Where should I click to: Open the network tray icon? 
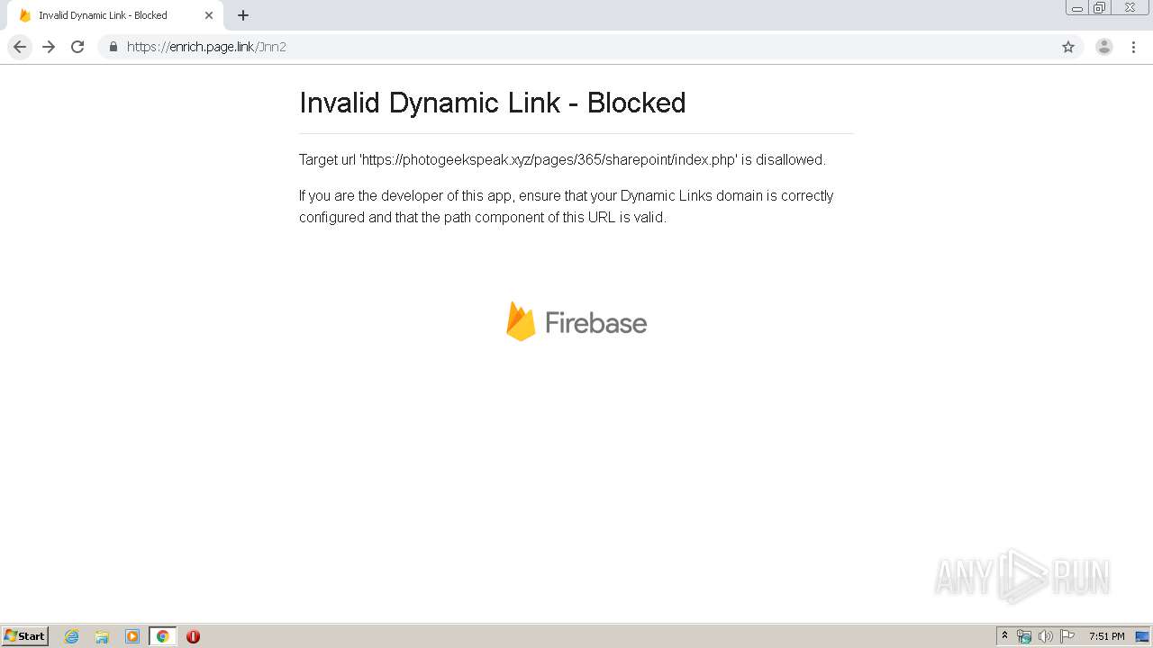(x=1024, y=636)
